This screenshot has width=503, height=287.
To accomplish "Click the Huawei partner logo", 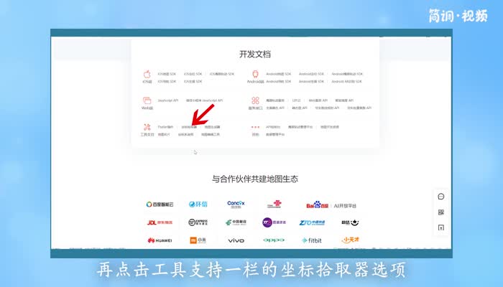I will [160, 240].
